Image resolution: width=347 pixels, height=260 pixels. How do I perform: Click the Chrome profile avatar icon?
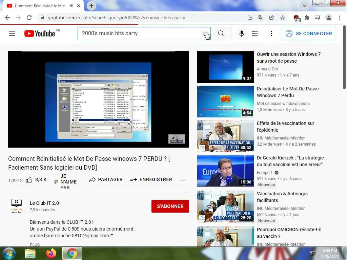pyautogui.click(x=329, y=18)
